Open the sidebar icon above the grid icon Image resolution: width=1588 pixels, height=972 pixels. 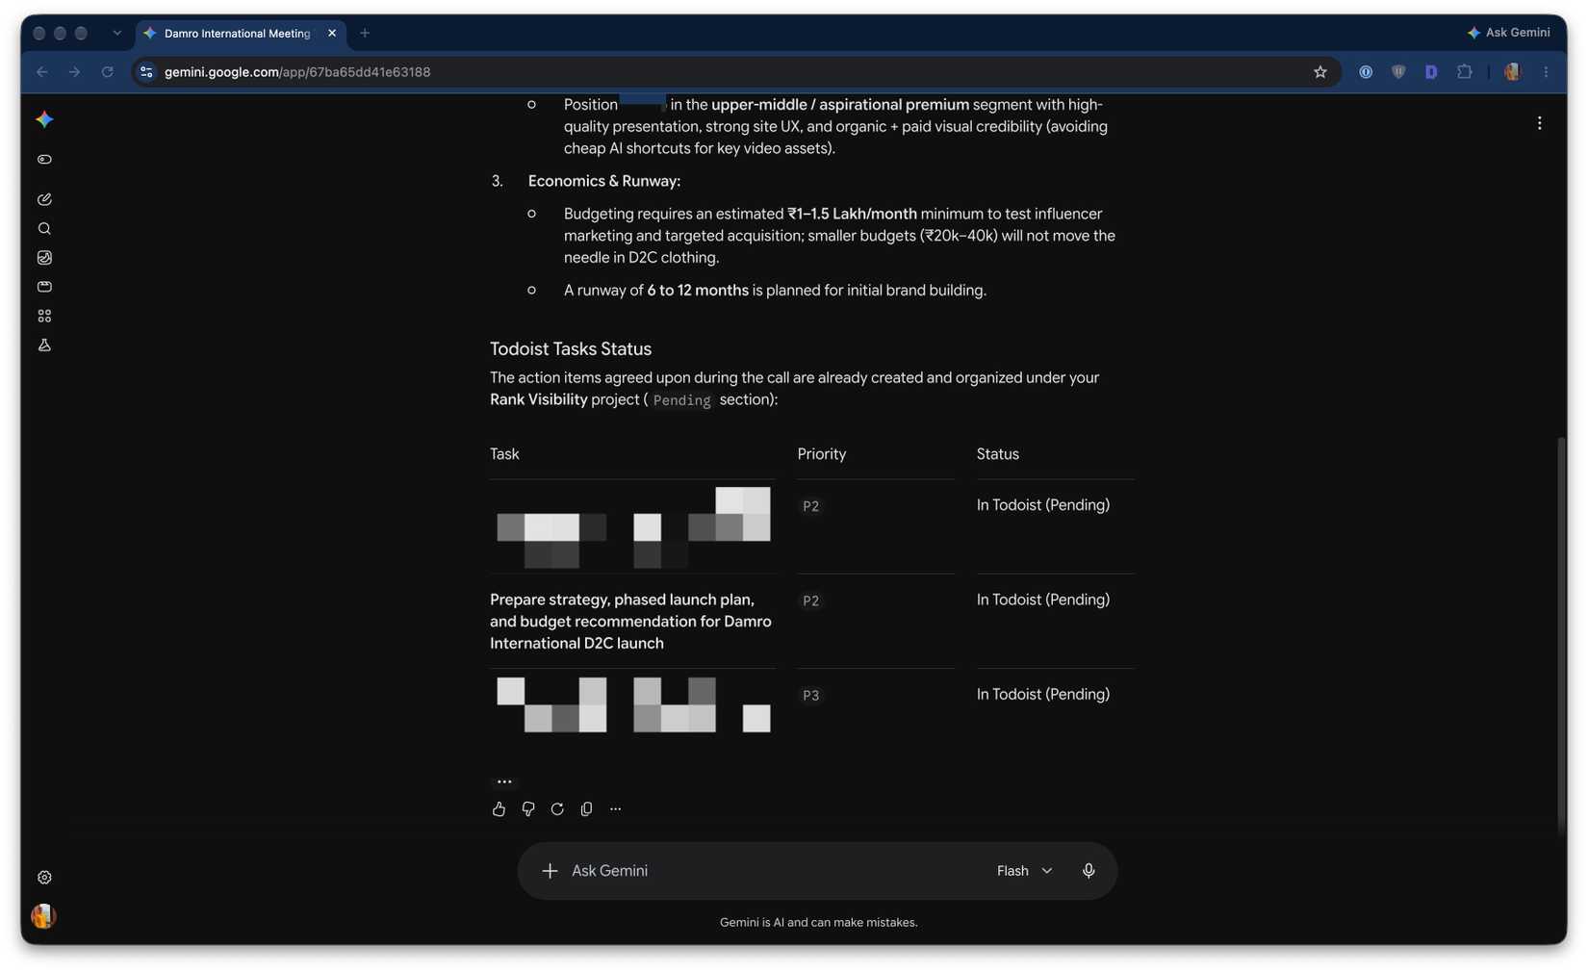point(44,287)
